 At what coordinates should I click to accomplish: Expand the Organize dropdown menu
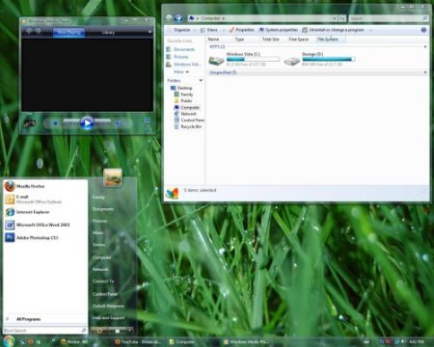tap(181, 30)
